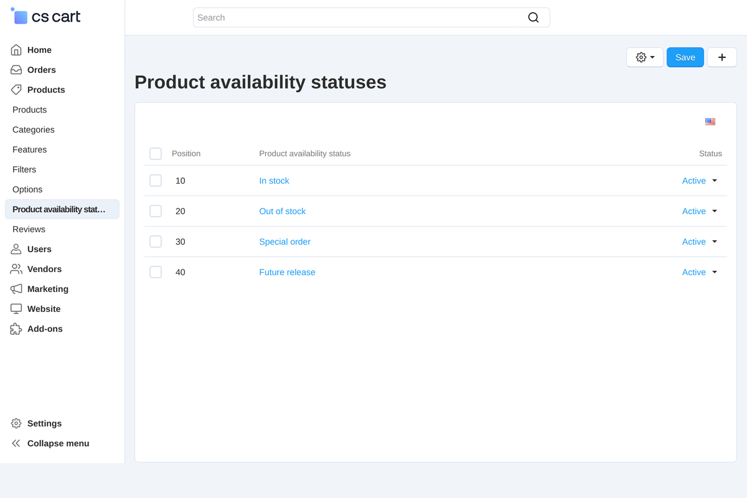
Task: Check the Out of stock row checkbox
Action: click(156, 211)
